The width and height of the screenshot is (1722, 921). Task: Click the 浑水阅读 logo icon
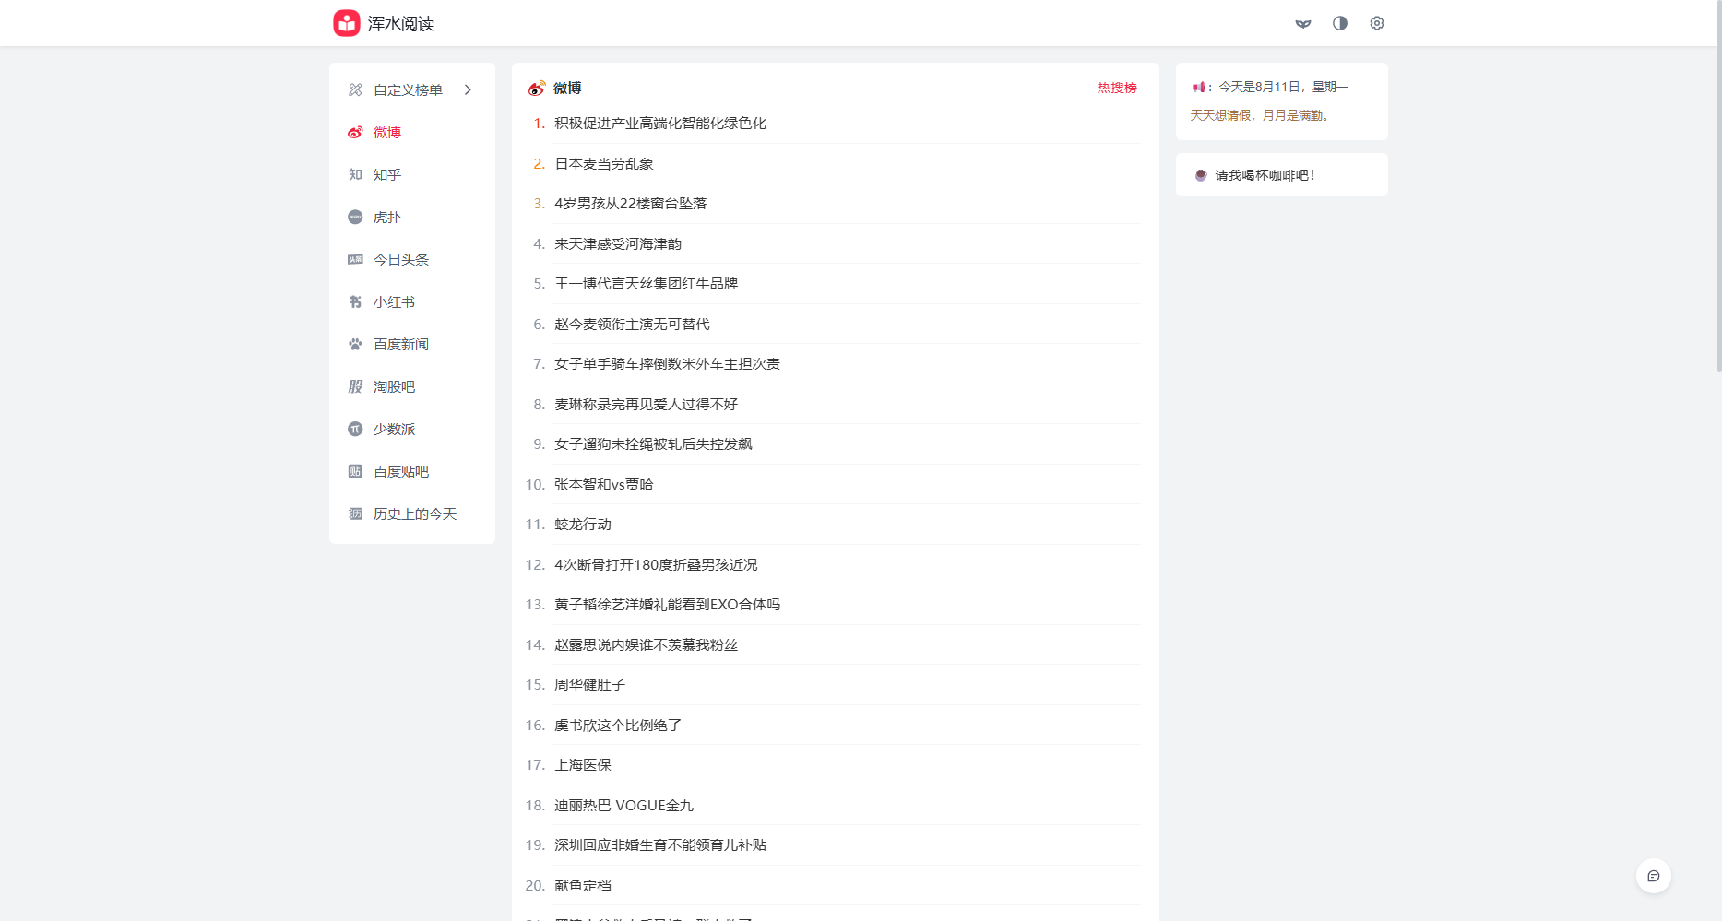coord(347,23)
